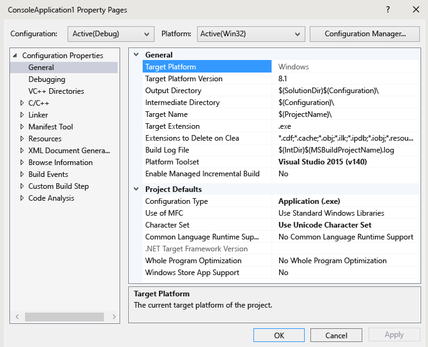Expand XML Document Generator node
This screenshot has width=428, height=347.
tap(22, 151)
